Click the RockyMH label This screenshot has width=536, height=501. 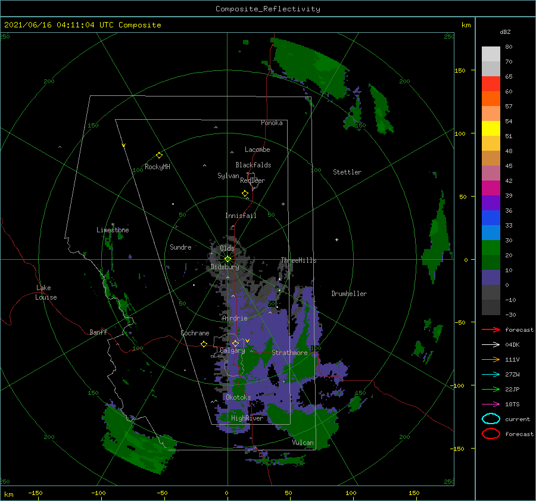pyautogui.click(x=157, y=167)
